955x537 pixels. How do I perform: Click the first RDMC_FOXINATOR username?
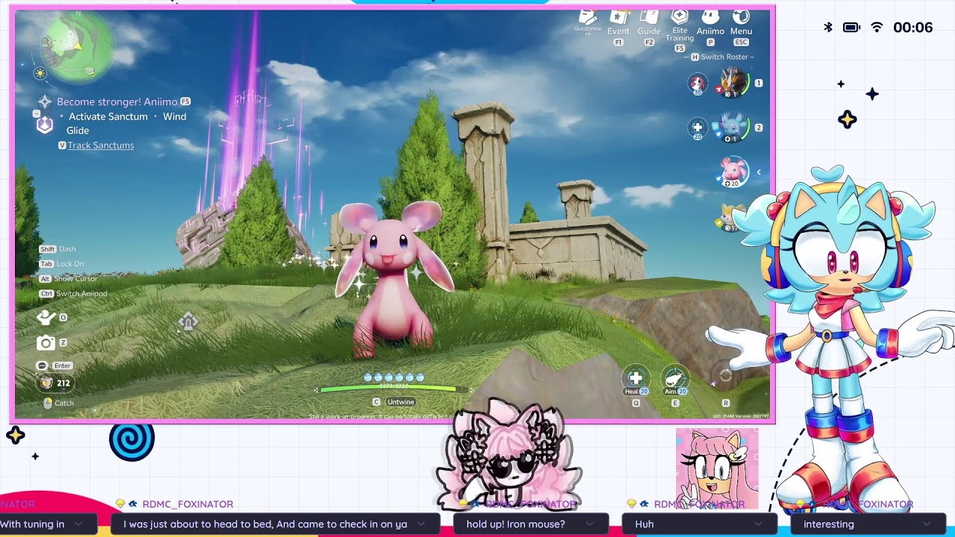pos(187,505)
